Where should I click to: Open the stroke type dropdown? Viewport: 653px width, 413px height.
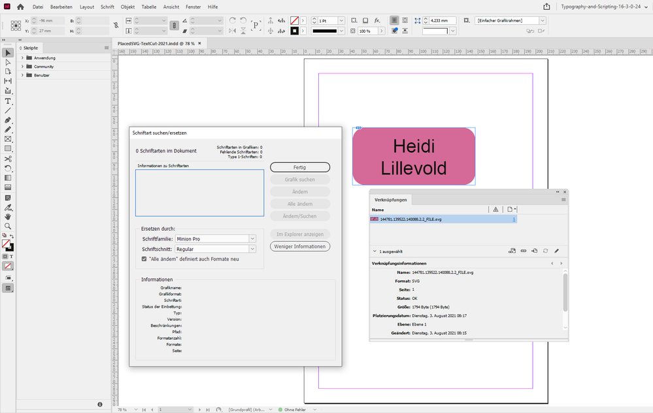341,31
